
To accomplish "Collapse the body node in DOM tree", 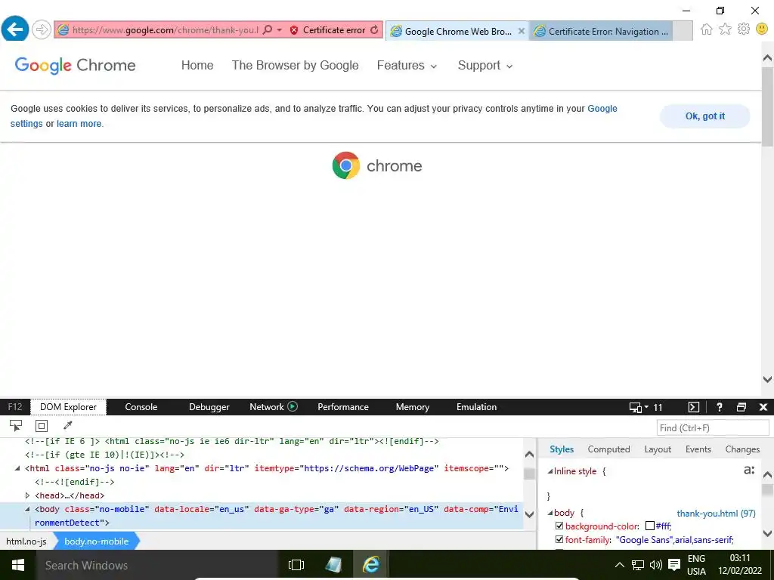I will pos(28,509).
